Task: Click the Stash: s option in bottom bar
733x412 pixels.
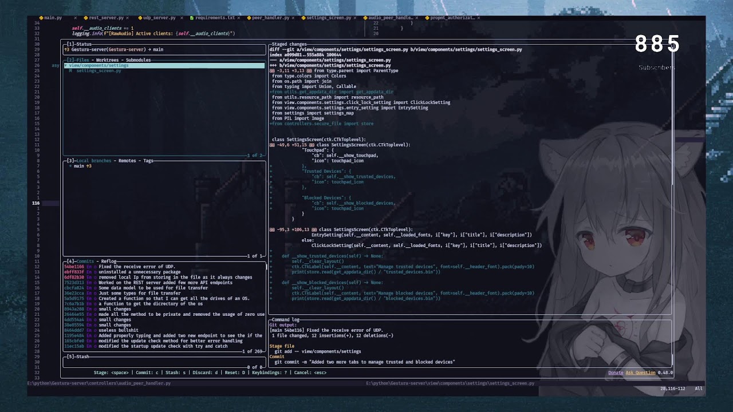Action: pos(176,373)
